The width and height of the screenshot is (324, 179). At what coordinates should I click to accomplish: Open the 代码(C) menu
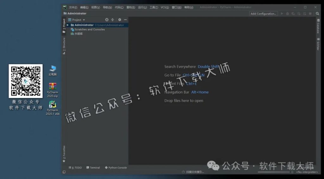click(x=119, y=8)
